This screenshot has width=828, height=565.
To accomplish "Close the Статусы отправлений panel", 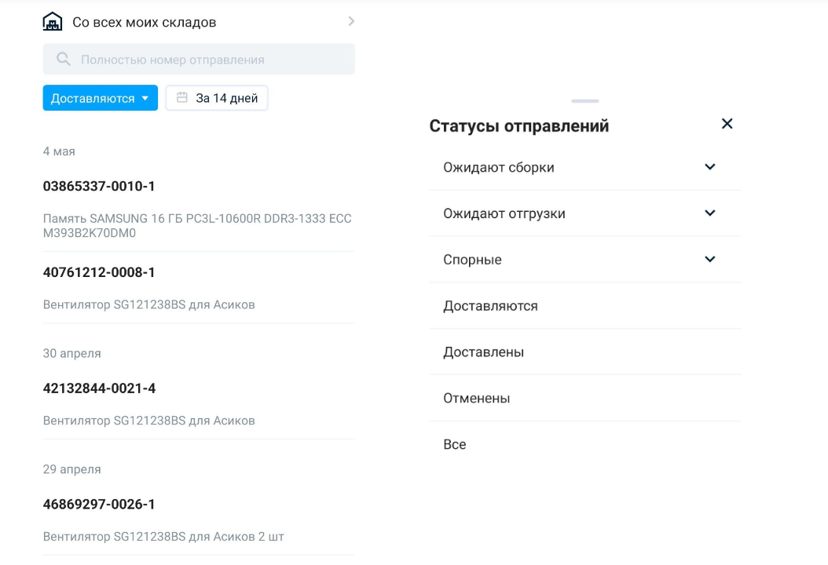I will tap(727, 124).
